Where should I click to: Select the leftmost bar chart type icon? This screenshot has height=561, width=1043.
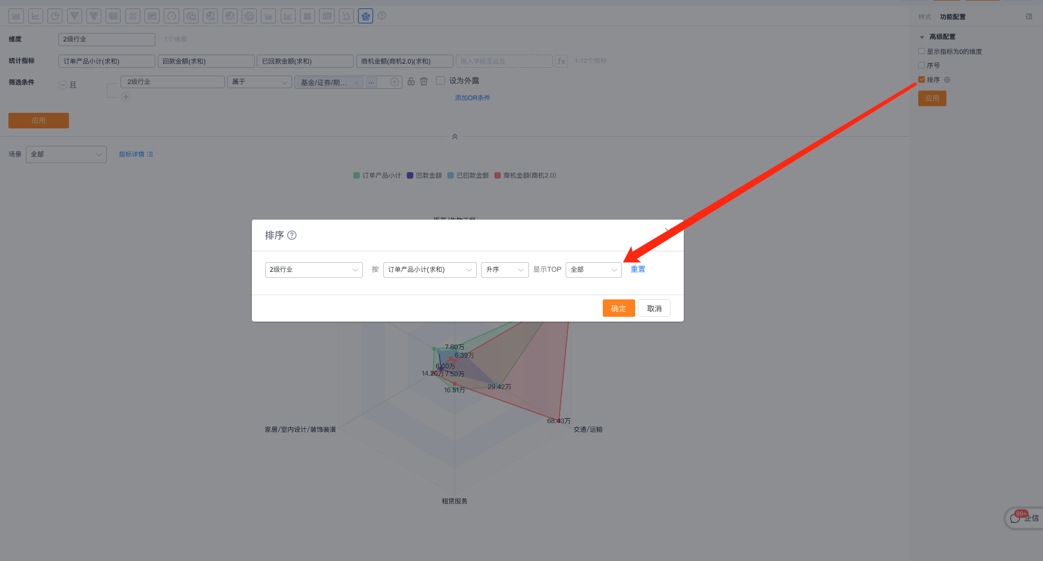pos(16,16)
